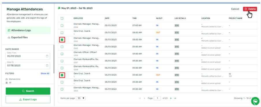
Task: Click the Export Logs button
Action: tap(28, 100)
